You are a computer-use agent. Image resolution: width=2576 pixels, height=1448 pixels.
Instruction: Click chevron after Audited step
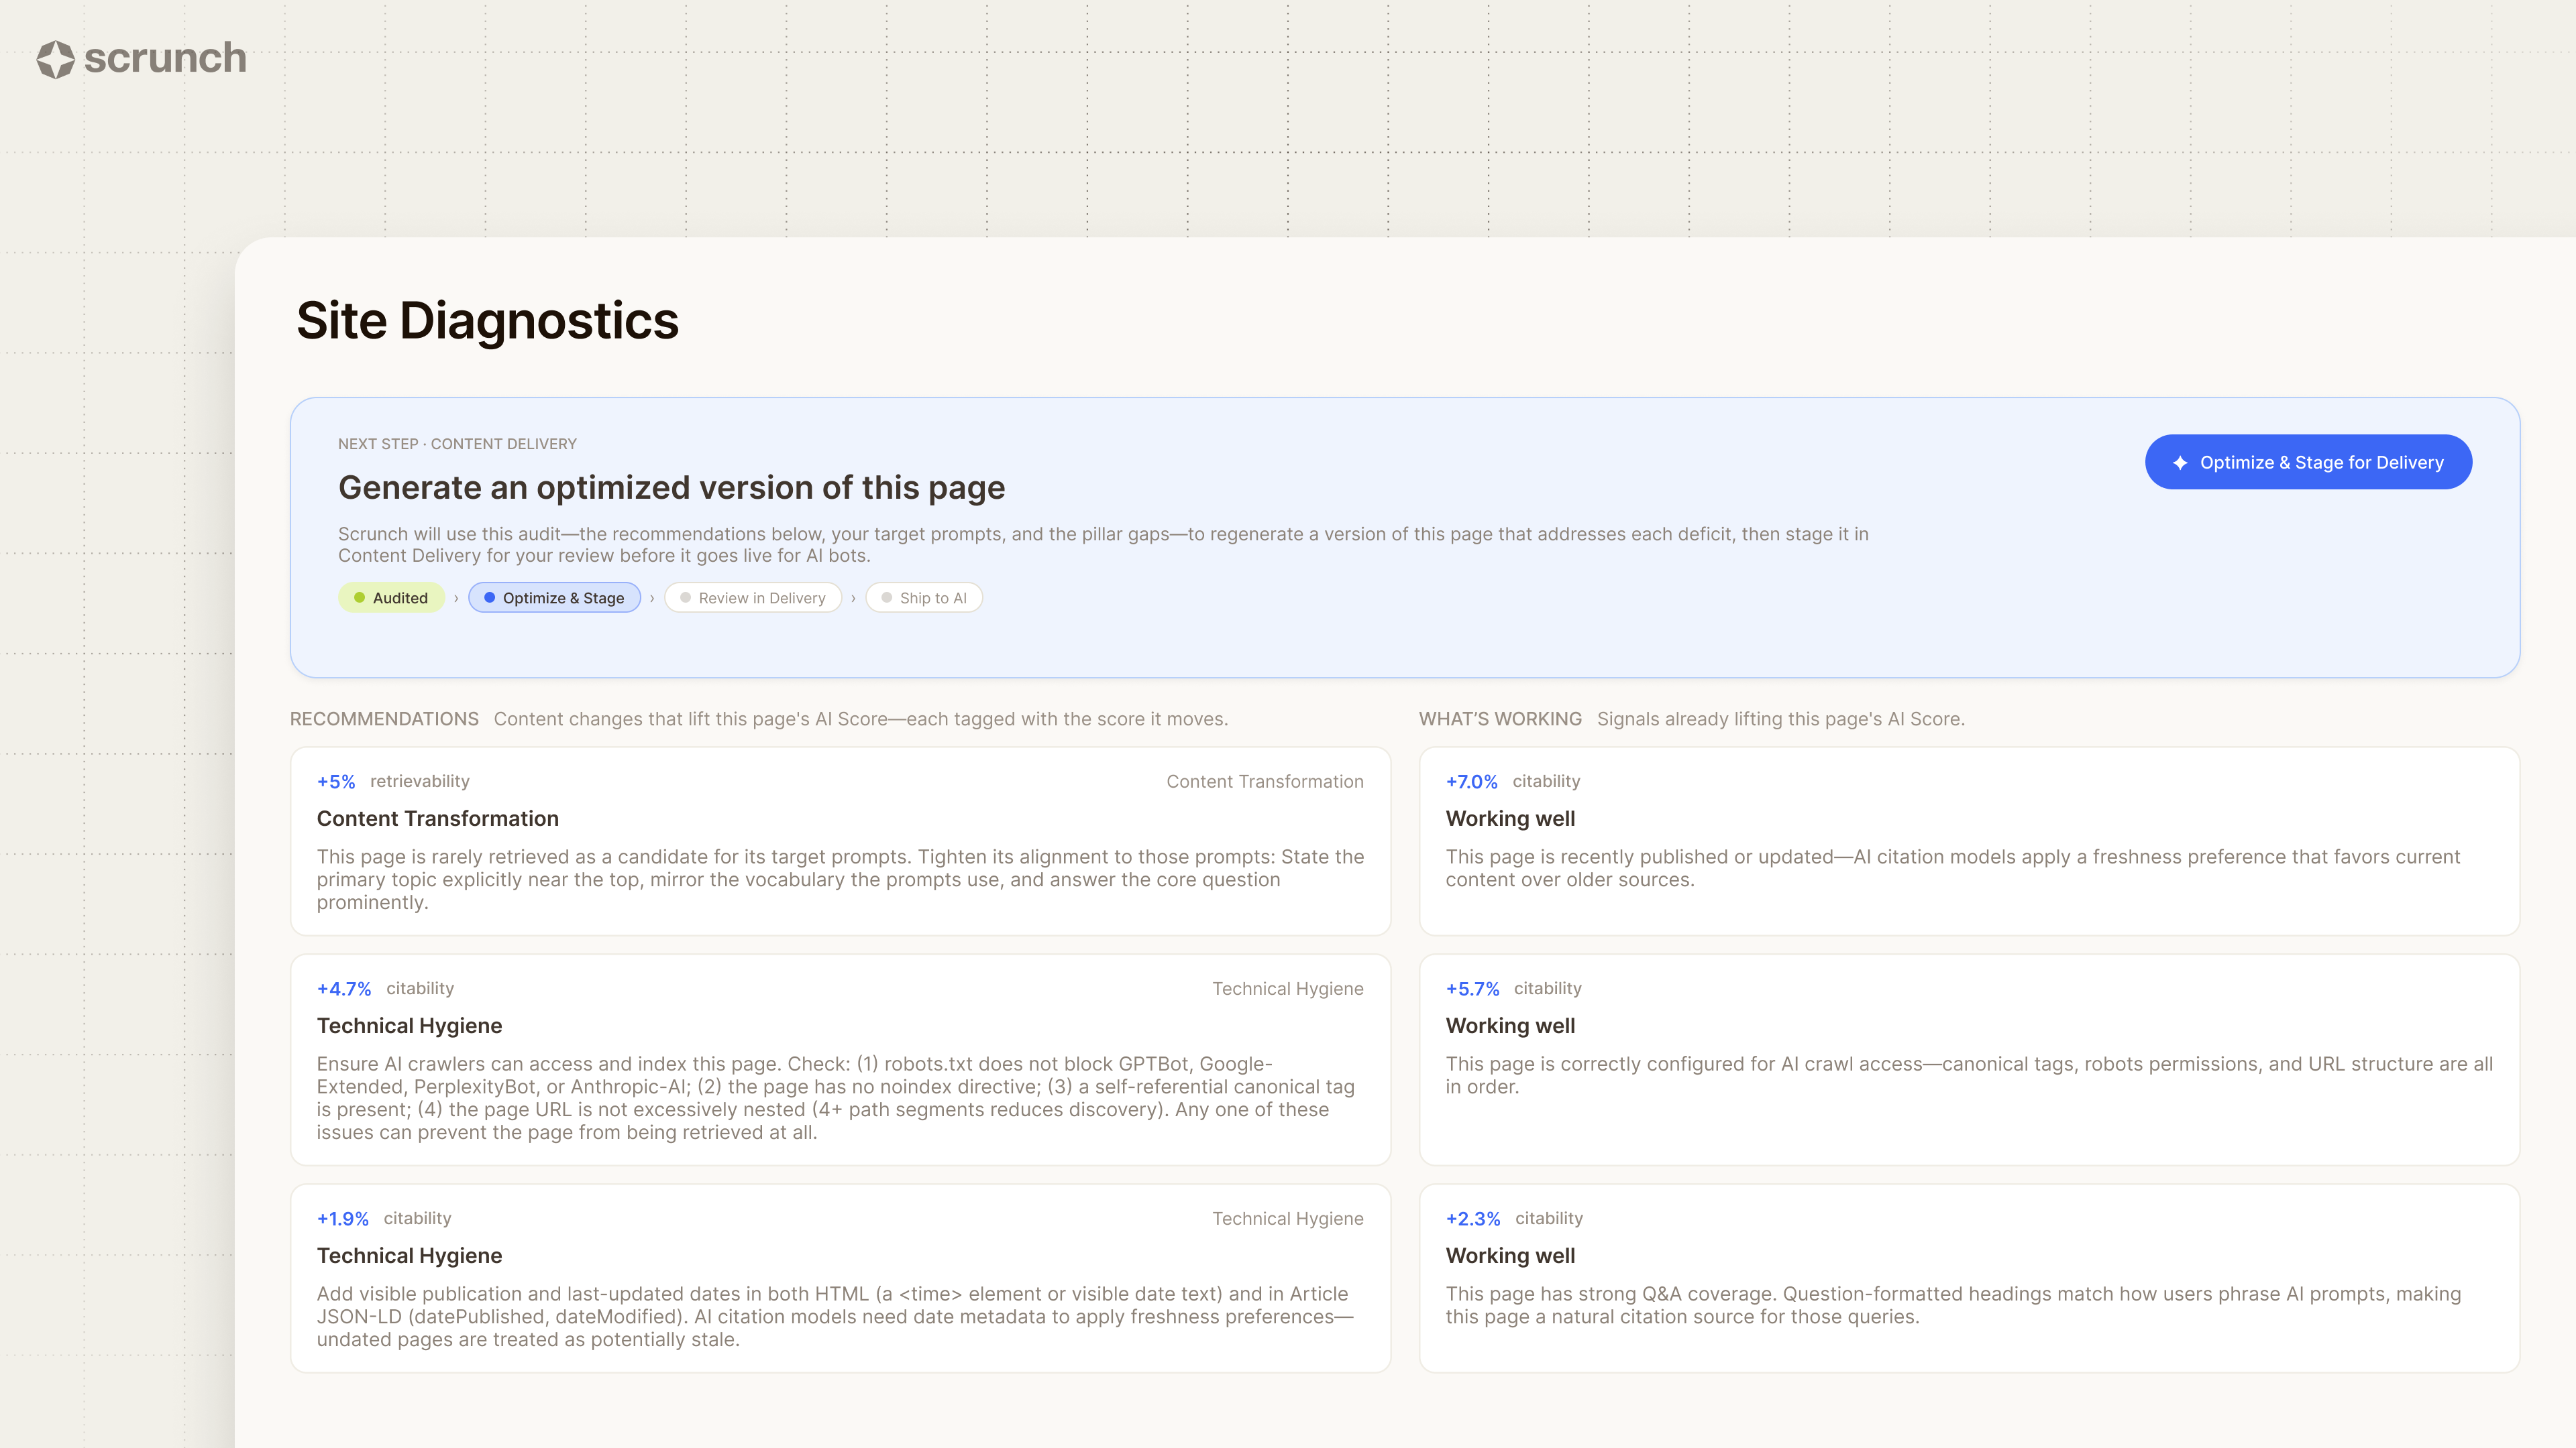(x=457, y=599)
